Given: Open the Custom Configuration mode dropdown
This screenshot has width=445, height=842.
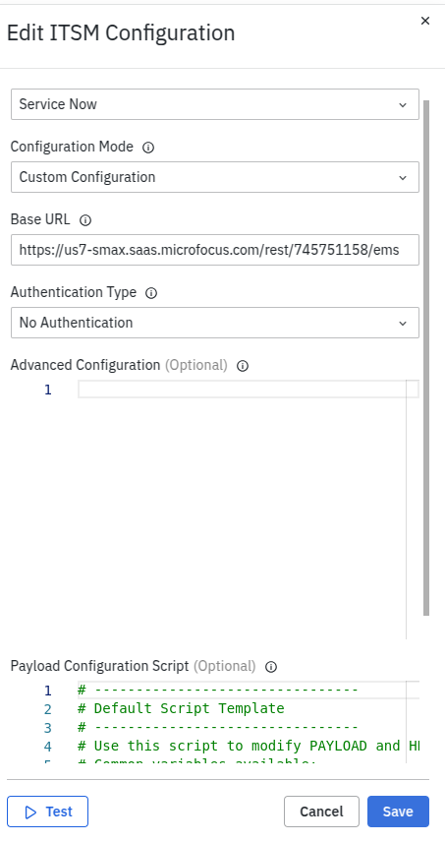Looking at the screenshot, I should tap(215, 177).
